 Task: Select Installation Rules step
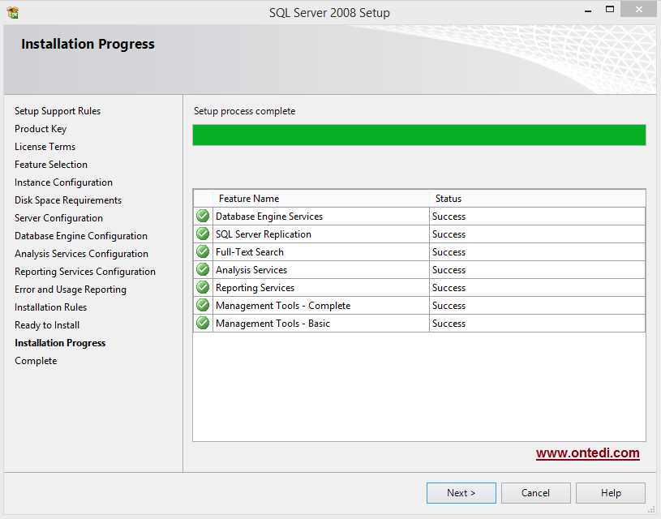click(x=50, y=307)
